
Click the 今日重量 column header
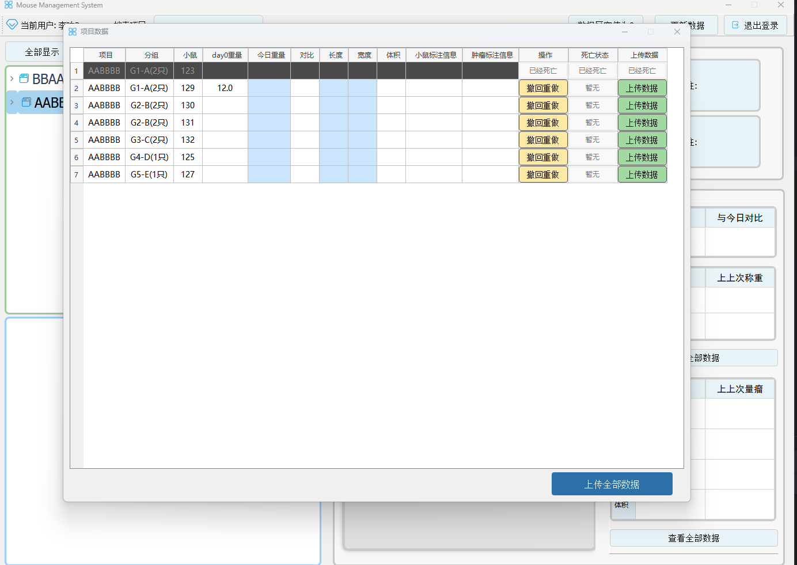pos(270,55)
